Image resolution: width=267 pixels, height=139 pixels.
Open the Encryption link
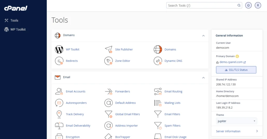(73, 137)
